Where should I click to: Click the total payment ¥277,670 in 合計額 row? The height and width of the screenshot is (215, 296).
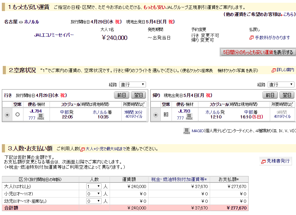coord(237,208)
